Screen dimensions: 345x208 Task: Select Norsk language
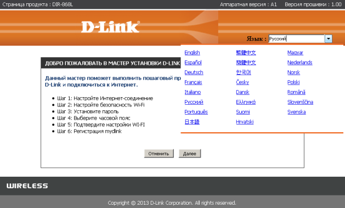(x=293, y=72)
